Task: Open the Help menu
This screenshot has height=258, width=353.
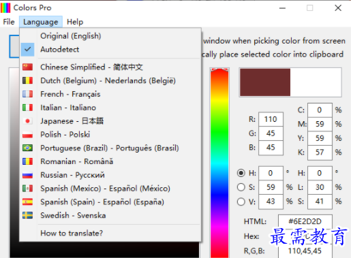Action: click(x=75, y=22)
